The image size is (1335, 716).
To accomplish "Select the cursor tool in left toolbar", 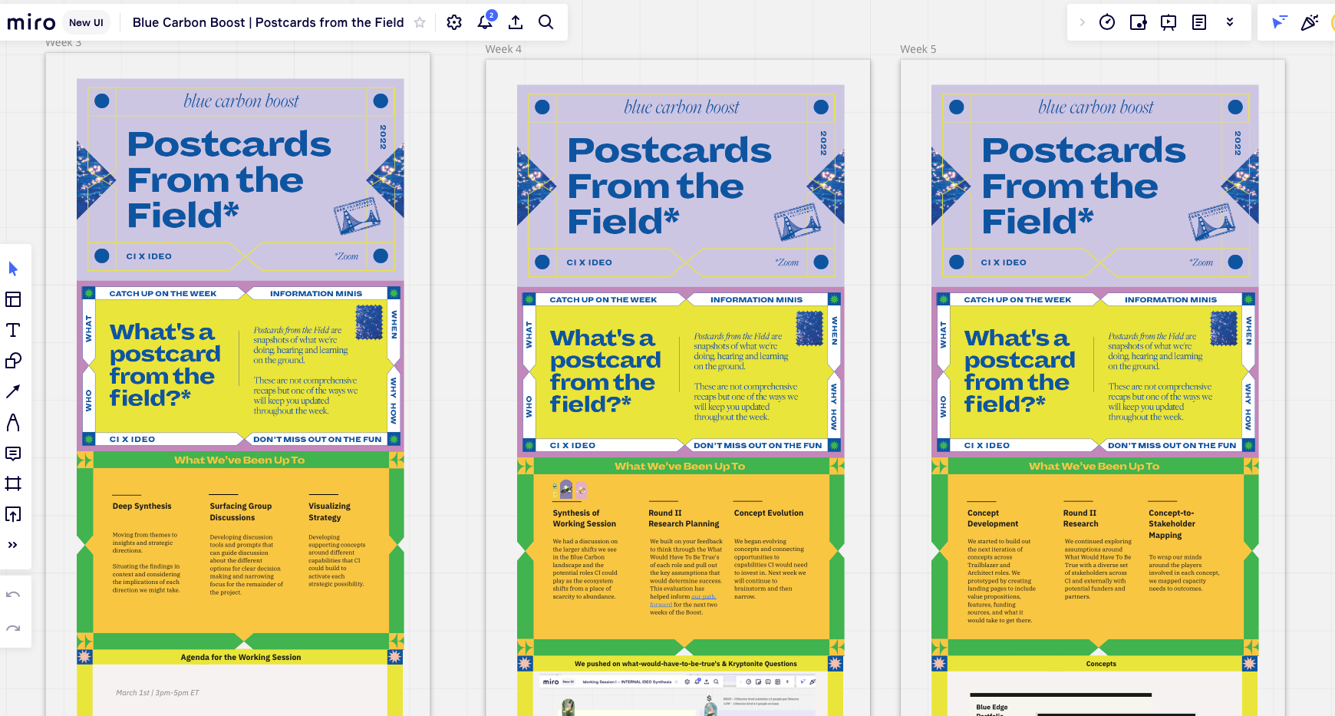I will [13, 269].
